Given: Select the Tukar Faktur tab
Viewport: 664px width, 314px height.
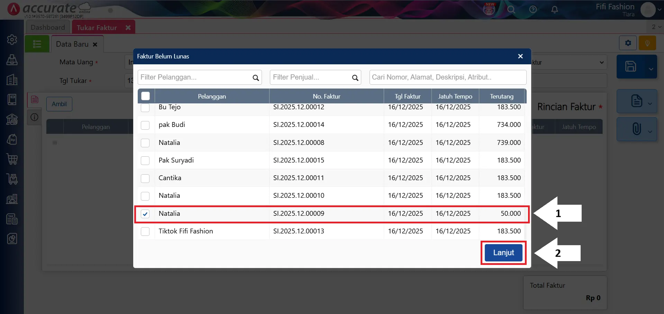Looking at the screenshot, I should coord(97,28).
